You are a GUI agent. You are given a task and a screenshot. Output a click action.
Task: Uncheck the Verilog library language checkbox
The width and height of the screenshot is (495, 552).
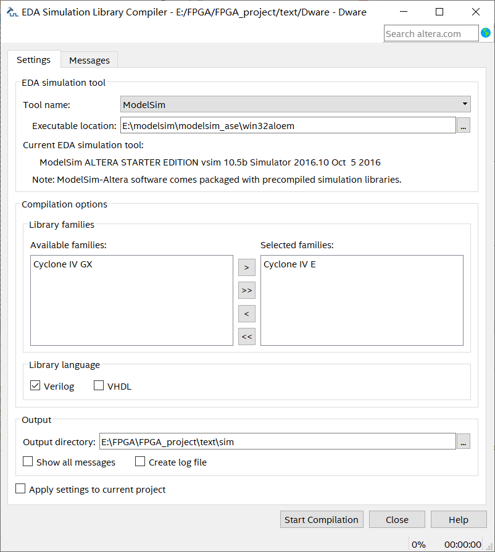[x=35, y=386]
